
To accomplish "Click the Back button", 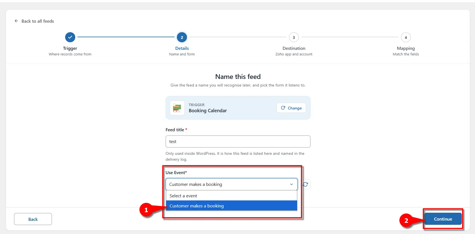I will tap(33, 219).
